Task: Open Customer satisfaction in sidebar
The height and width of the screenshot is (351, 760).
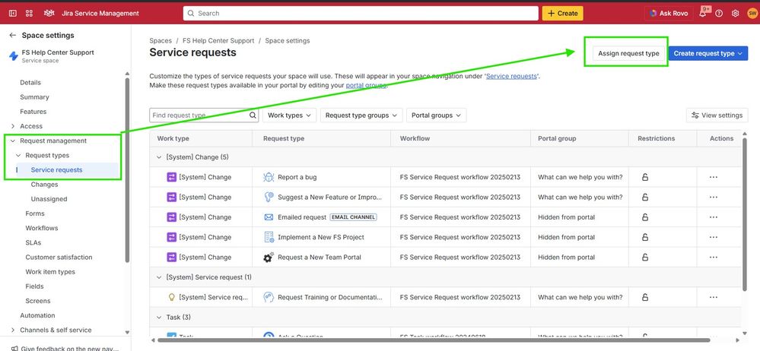Action: (59, 257)
